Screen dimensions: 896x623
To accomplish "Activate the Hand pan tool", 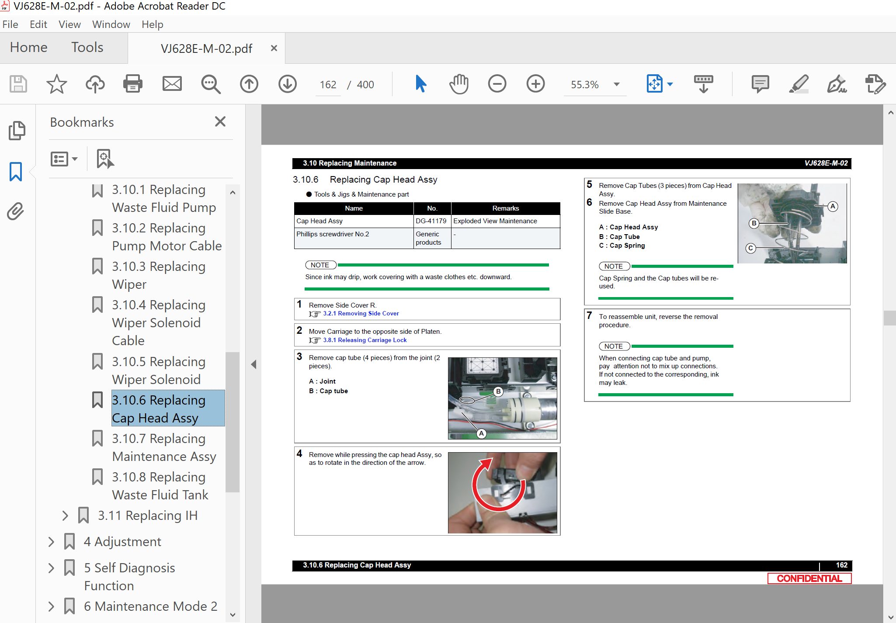I will pyautogui.click(x=459, y=84).
